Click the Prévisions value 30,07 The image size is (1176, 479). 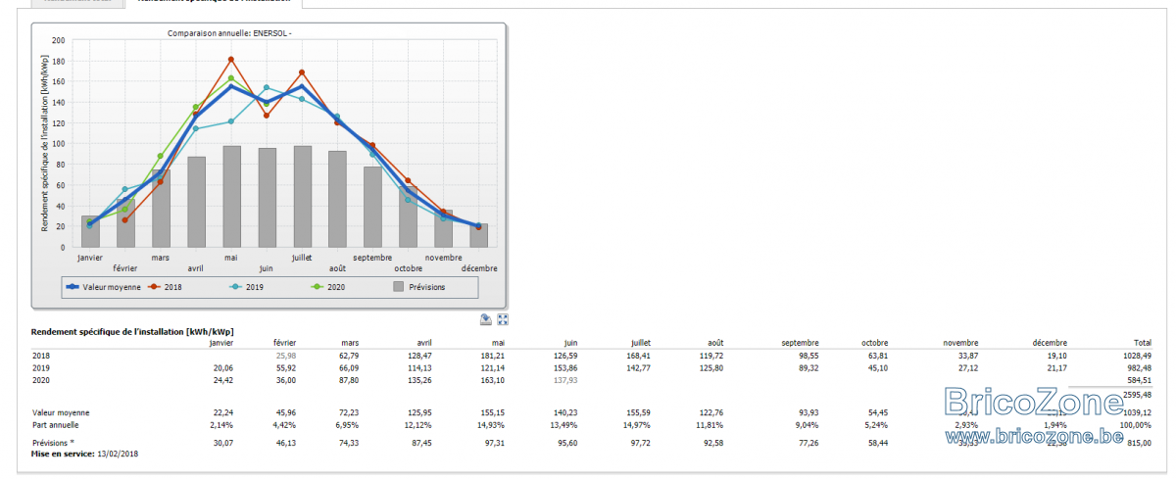(224, 443)
